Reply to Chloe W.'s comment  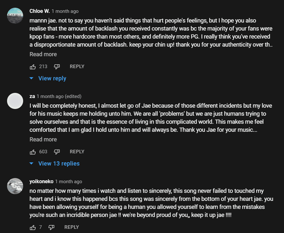77,67
